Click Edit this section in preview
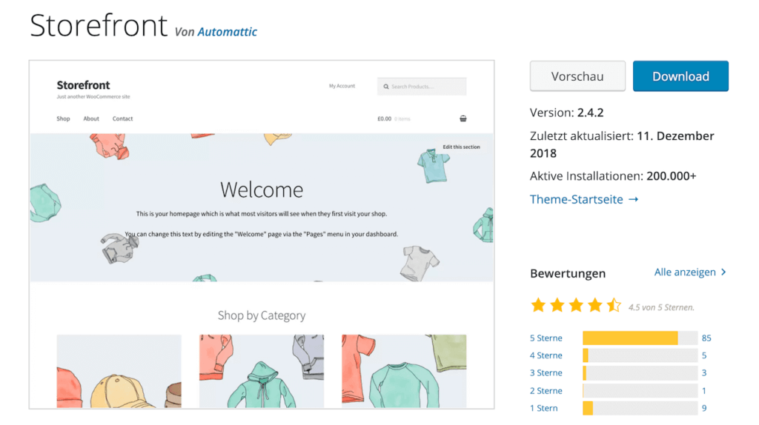The height and width of the screenshot is (425, 759). click(x=461, y=147)
